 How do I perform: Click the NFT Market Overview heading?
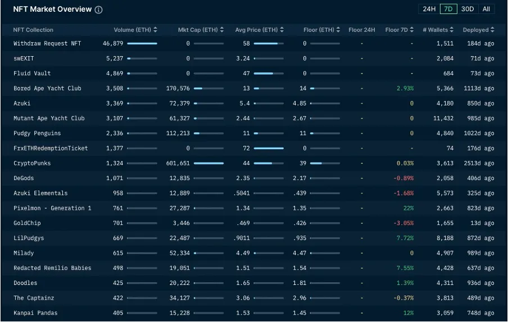pyautogui.click(x=52, y=10)
